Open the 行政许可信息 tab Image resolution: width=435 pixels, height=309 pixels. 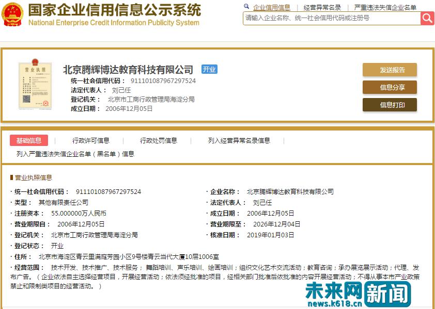point(90,139)
